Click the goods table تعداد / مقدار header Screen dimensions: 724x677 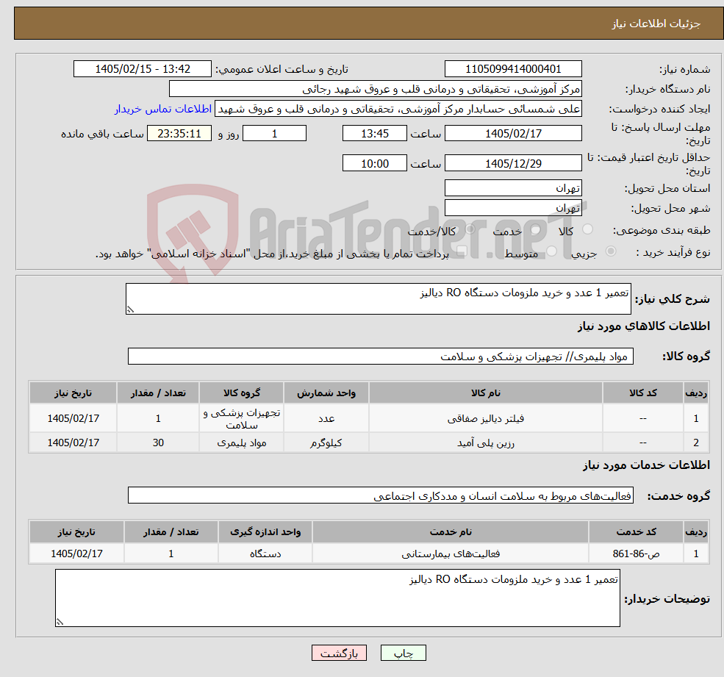pos(158,393)
